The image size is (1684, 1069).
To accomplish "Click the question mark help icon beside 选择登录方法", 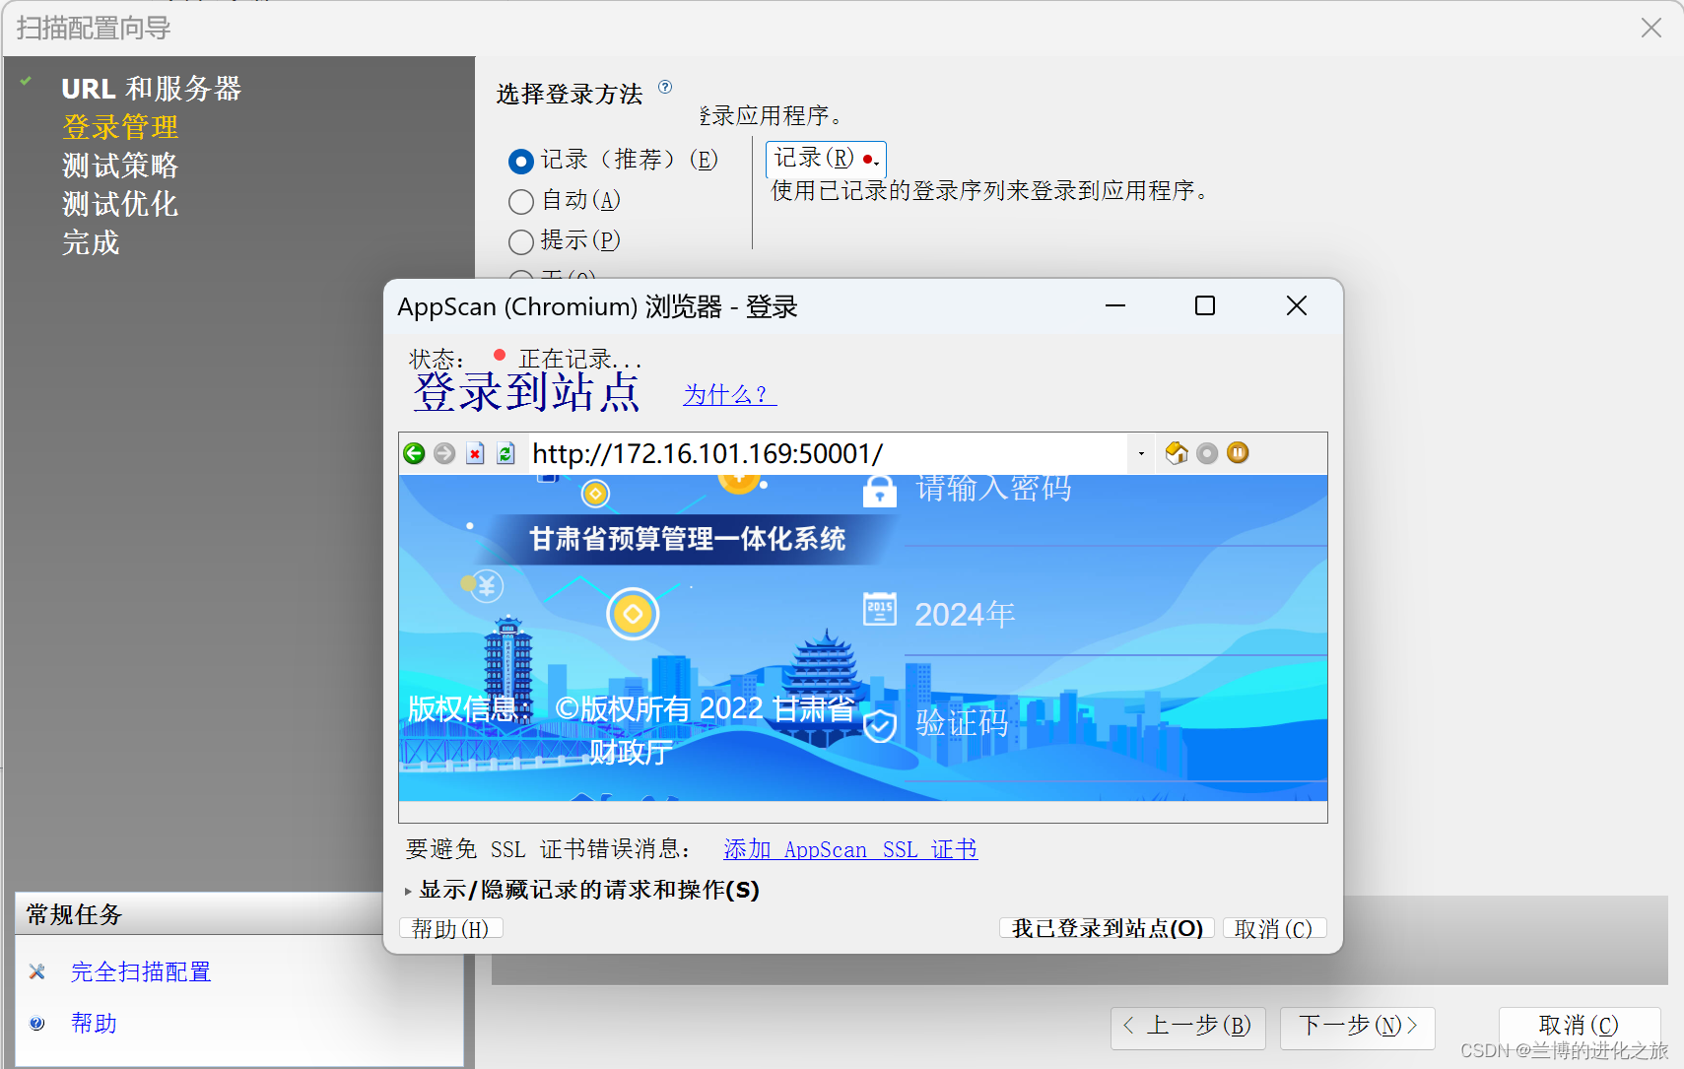I will pyautogui.click(x=667, y=87).
